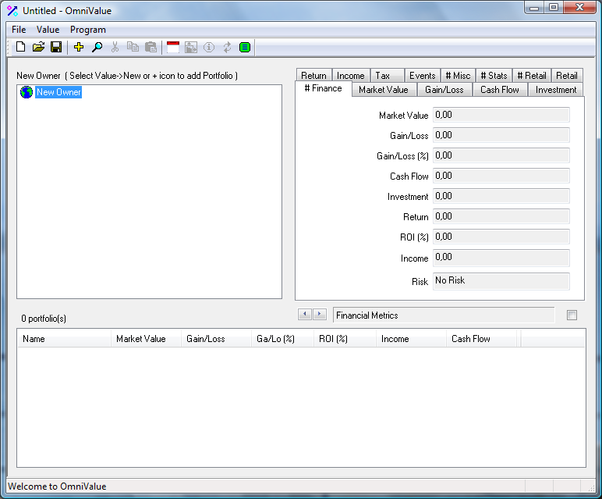Click the OmniValue title bar app icon
The width and height of the screenshot is (602, 499).
[x=12, y=11]
